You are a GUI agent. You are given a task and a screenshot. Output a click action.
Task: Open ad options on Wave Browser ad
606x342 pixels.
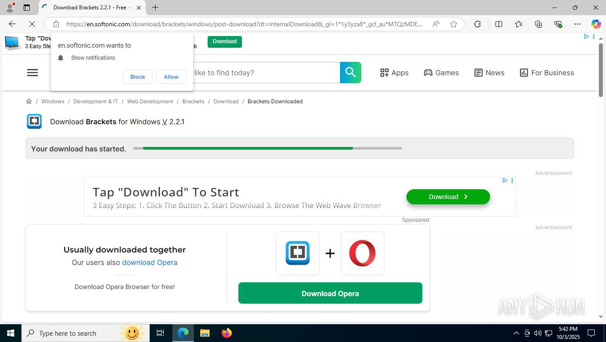512,180
